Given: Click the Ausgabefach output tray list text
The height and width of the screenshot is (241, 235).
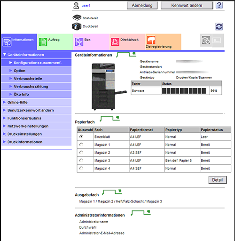Looking at the screenshot, I should tap(120, 201).
